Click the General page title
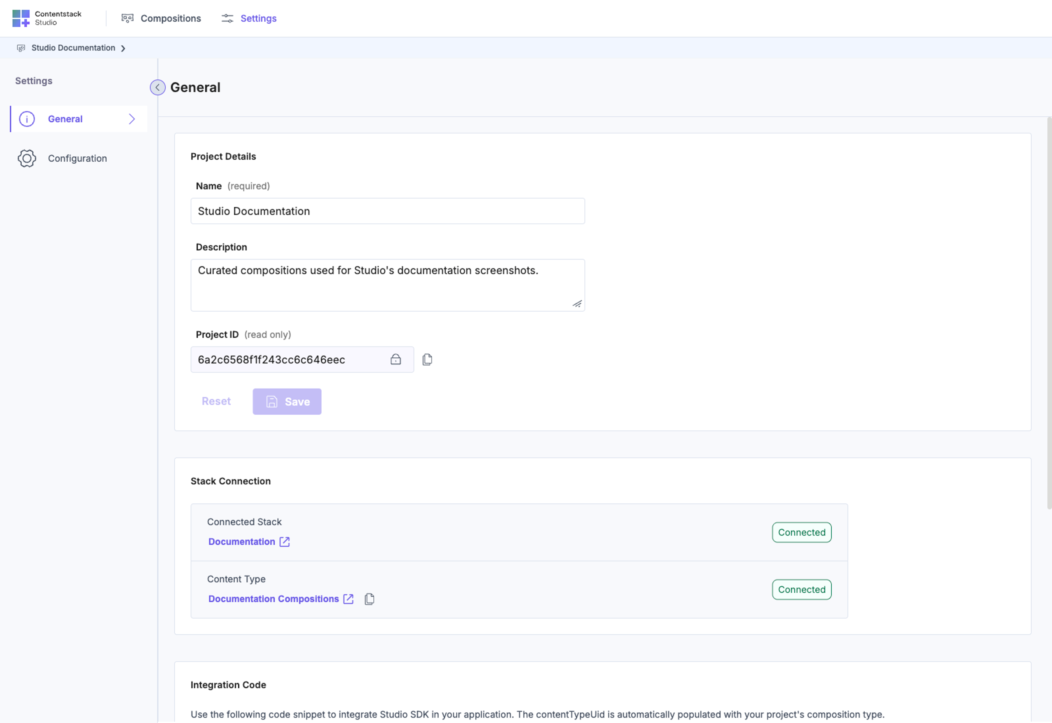 click(x=195, y=87)
